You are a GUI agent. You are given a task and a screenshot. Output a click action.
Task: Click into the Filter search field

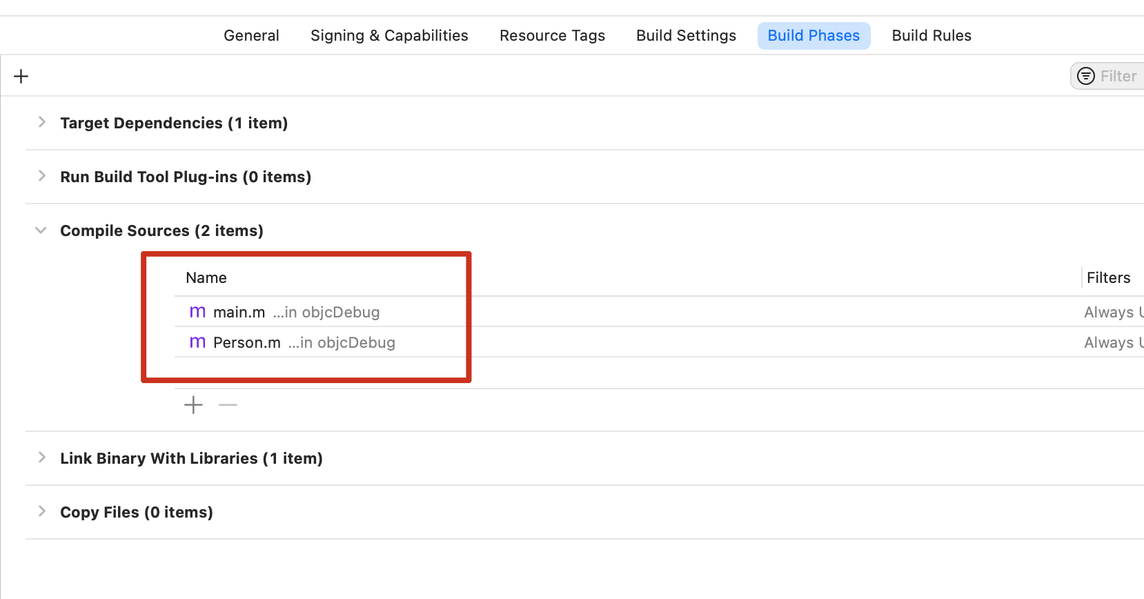point(1118,76)
